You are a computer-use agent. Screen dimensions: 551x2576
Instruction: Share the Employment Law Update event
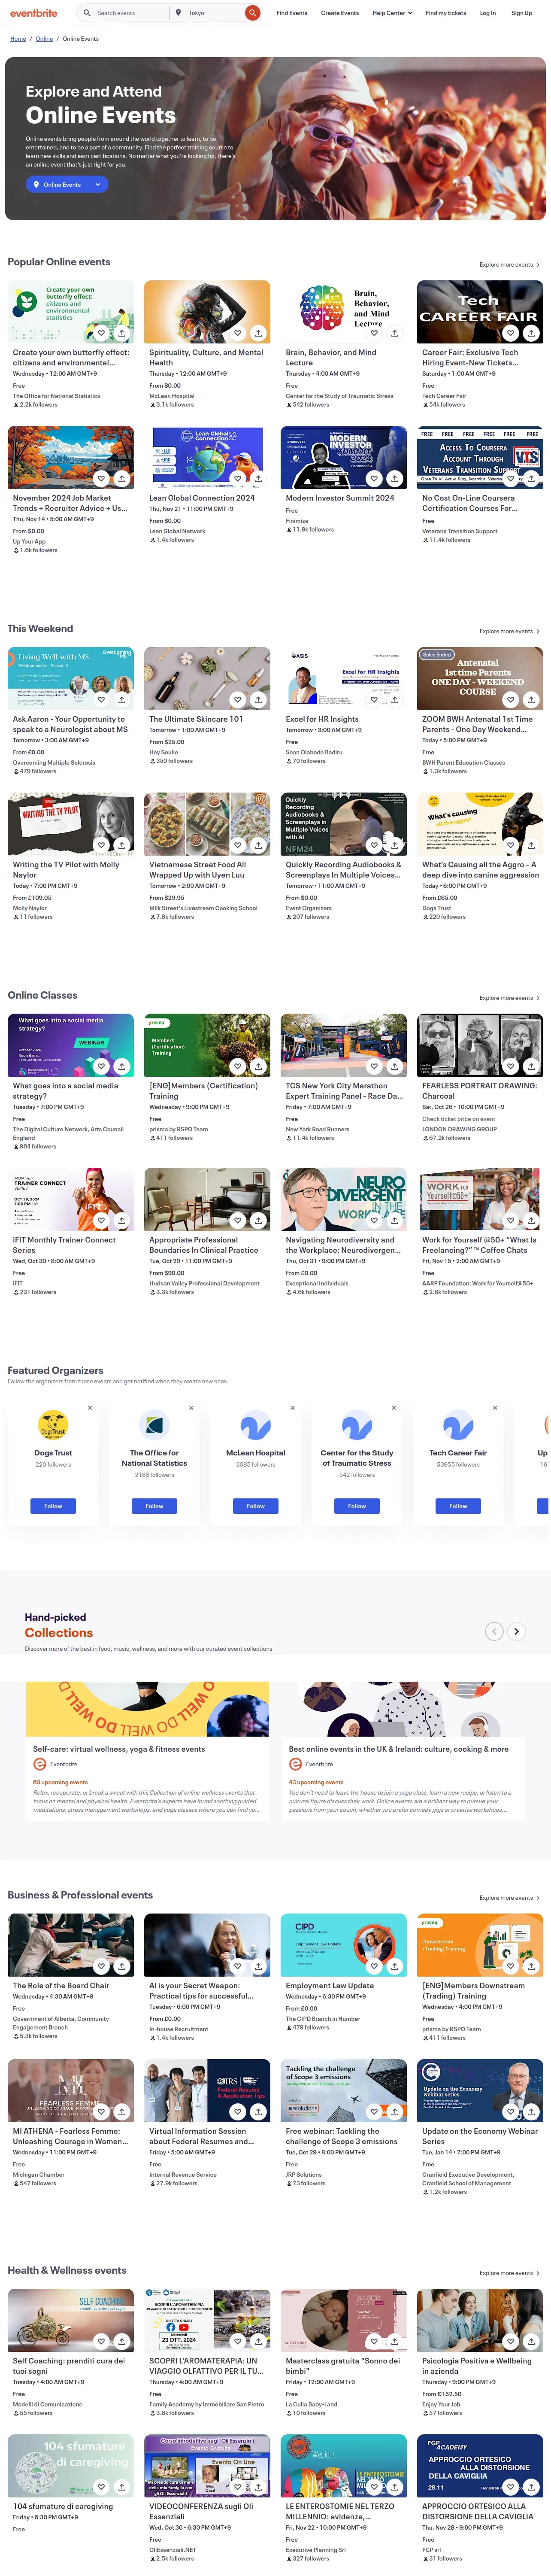click(395, 1966)
